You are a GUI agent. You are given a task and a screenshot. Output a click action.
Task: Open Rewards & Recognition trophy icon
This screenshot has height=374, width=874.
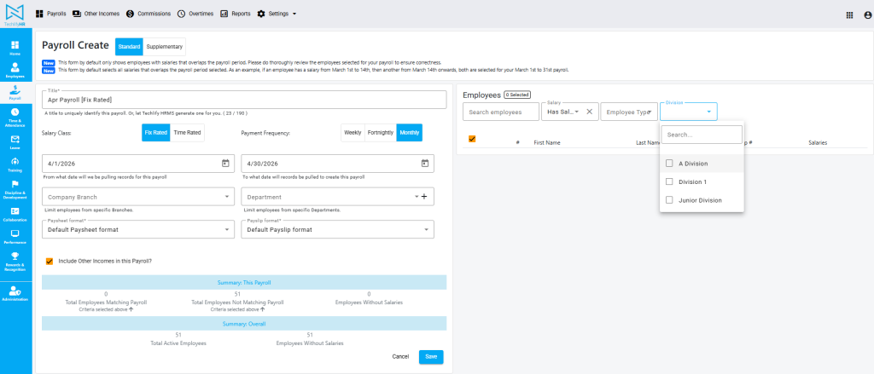tap(15, 257)
